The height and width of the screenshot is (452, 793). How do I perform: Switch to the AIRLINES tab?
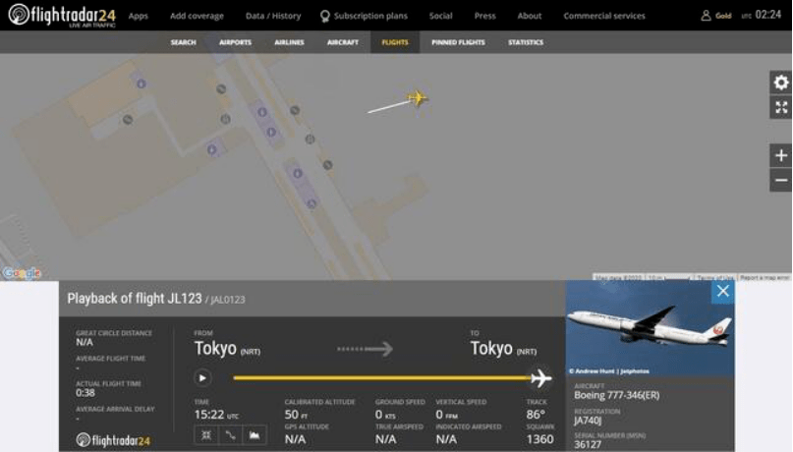click(289, 42)
